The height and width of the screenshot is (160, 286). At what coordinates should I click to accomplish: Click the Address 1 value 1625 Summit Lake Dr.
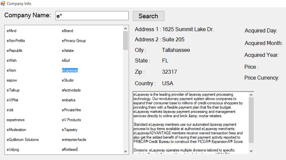tap(188, 29)
